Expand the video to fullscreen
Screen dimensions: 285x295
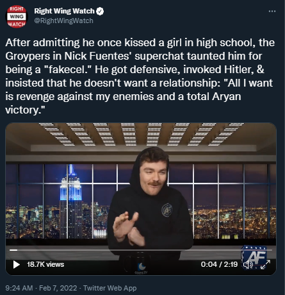[x=266, y=264]
